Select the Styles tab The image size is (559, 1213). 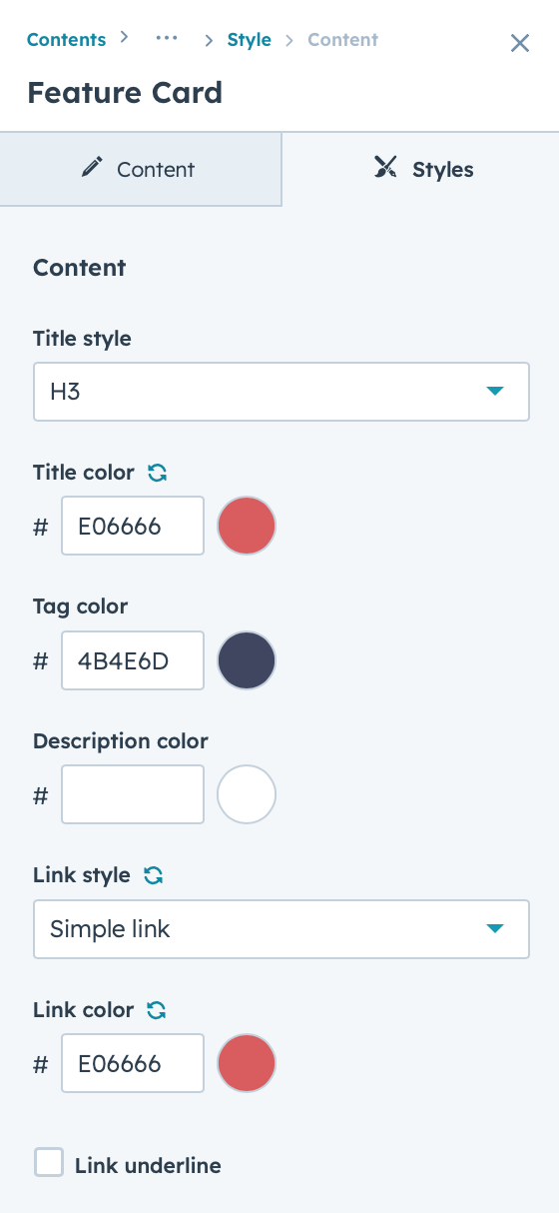[x=421, y=169]
